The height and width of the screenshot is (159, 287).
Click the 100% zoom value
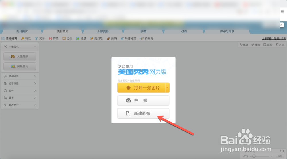pyautogui.click(x=245, y=156)
